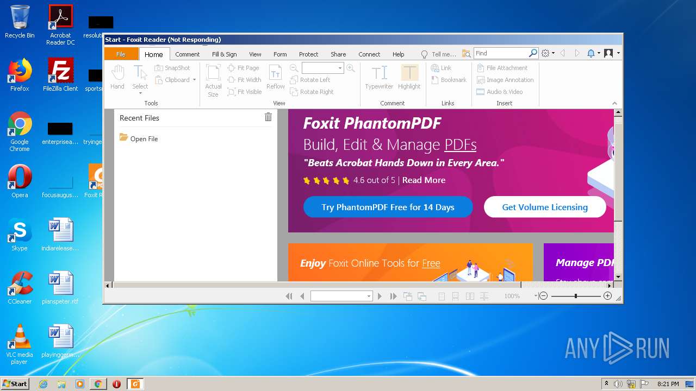Click the Find magnifier search icon

pyautogui.click(x=533, y=53)
